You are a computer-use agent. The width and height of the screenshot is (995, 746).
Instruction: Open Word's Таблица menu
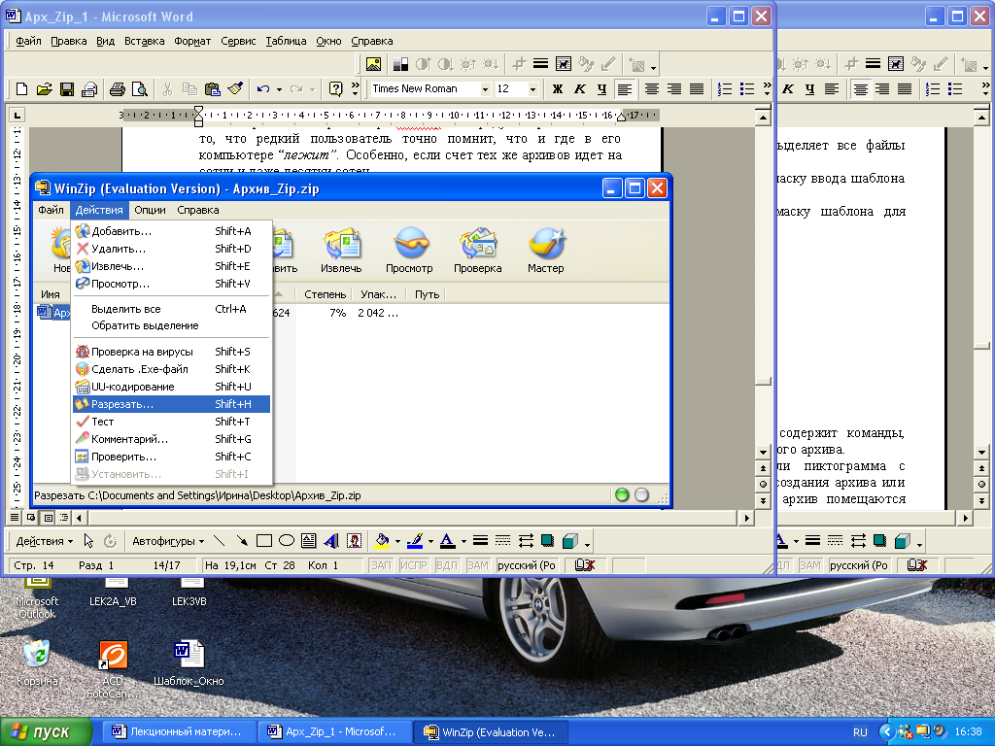pos(286,41)
